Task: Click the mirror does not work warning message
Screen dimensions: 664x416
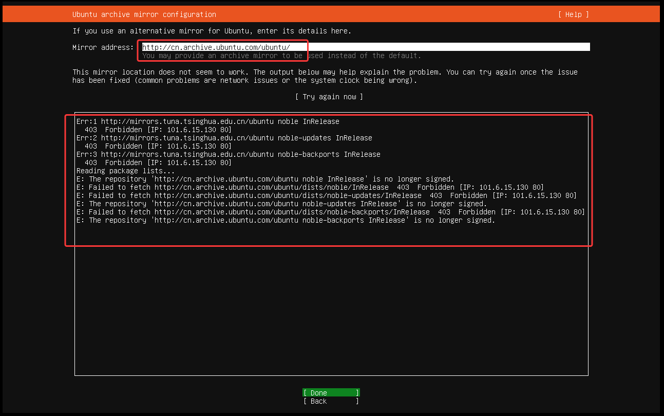Action: point(325,76)
